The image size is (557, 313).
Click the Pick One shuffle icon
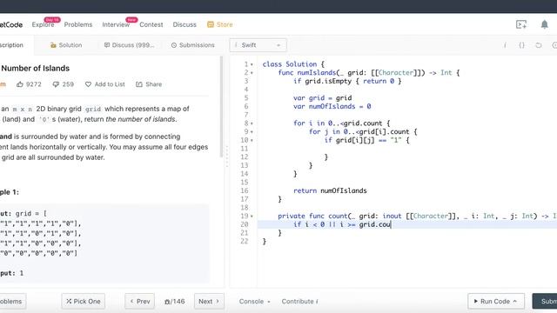(x=69, y=302)
